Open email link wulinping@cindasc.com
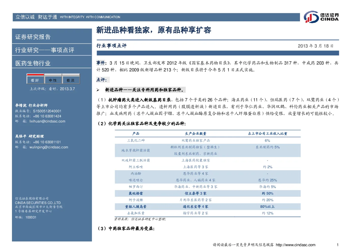 pyautogui.click(x=49, y=147)
